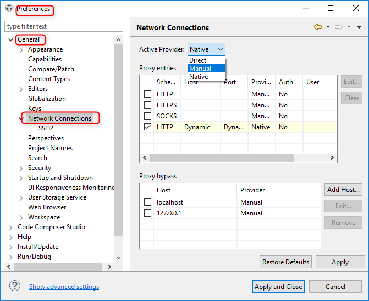The width and height of the screenshot is (369, 301).
Task: Expand the Security tree node
Action: [x=21, y=168]
